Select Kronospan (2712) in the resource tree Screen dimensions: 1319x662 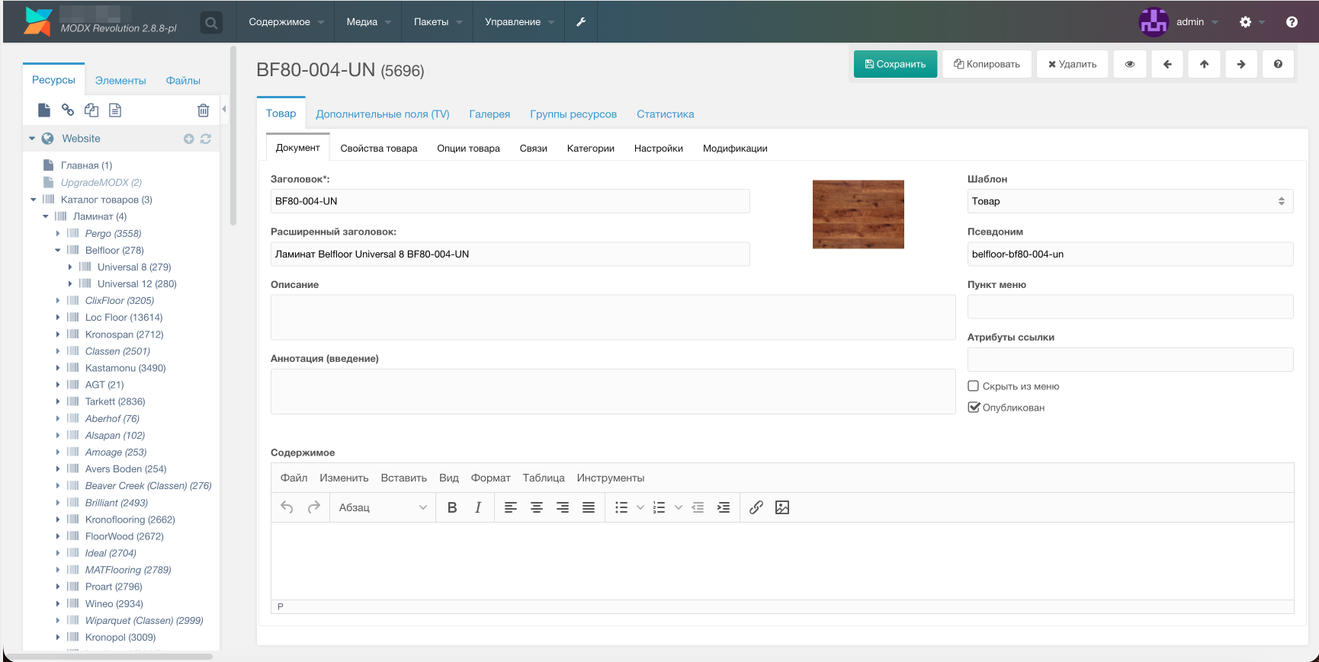124,334
